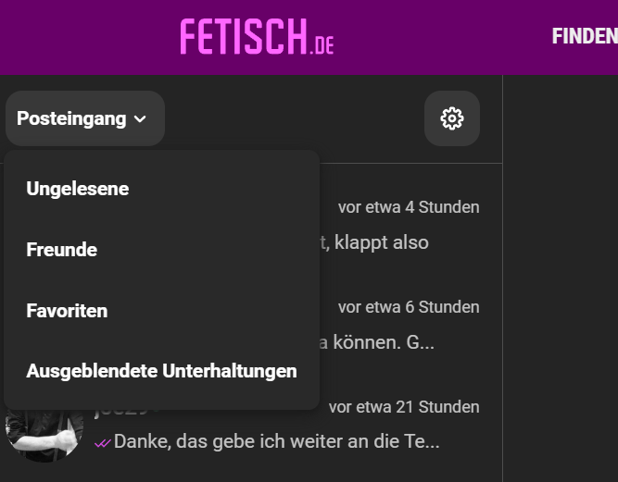Image resolution: width=618 pixels, height=482 pixels.
Task: Open the inbox settings gear
Action: pyautogui.click(x=452, y=118)
